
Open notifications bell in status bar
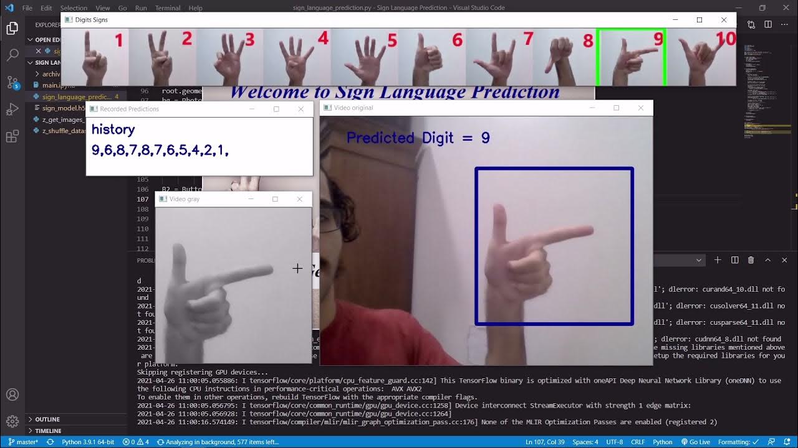coord(787,442)
